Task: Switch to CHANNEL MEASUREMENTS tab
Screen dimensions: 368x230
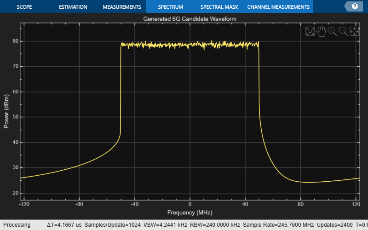Action: 278,7
